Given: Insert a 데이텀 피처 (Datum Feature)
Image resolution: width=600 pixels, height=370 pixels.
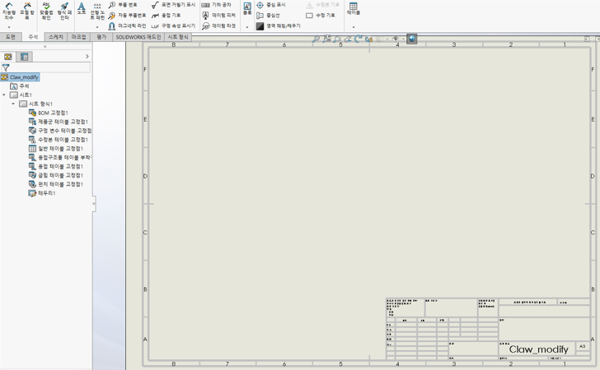Looking at the screenshot, I should pos(219,16).
